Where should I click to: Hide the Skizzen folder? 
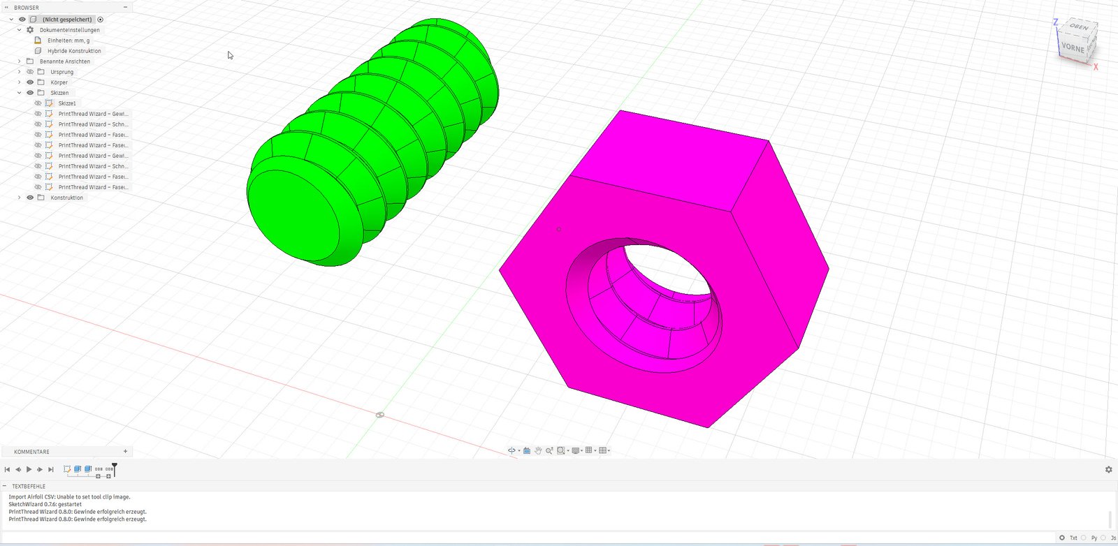[30, 93]
